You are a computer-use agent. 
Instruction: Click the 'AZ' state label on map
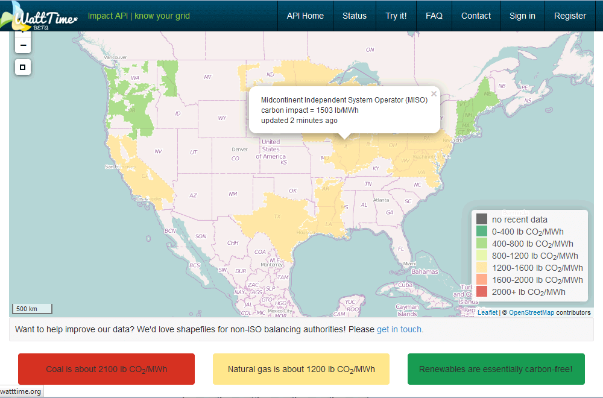click(x=193, y=195)
